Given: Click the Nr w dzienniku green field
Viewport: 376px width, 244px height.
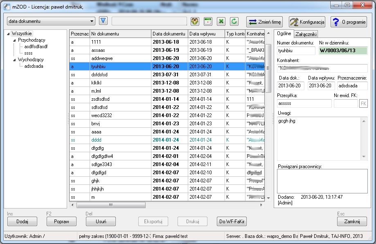Looking at the screenshot, I should coord(343,51).
